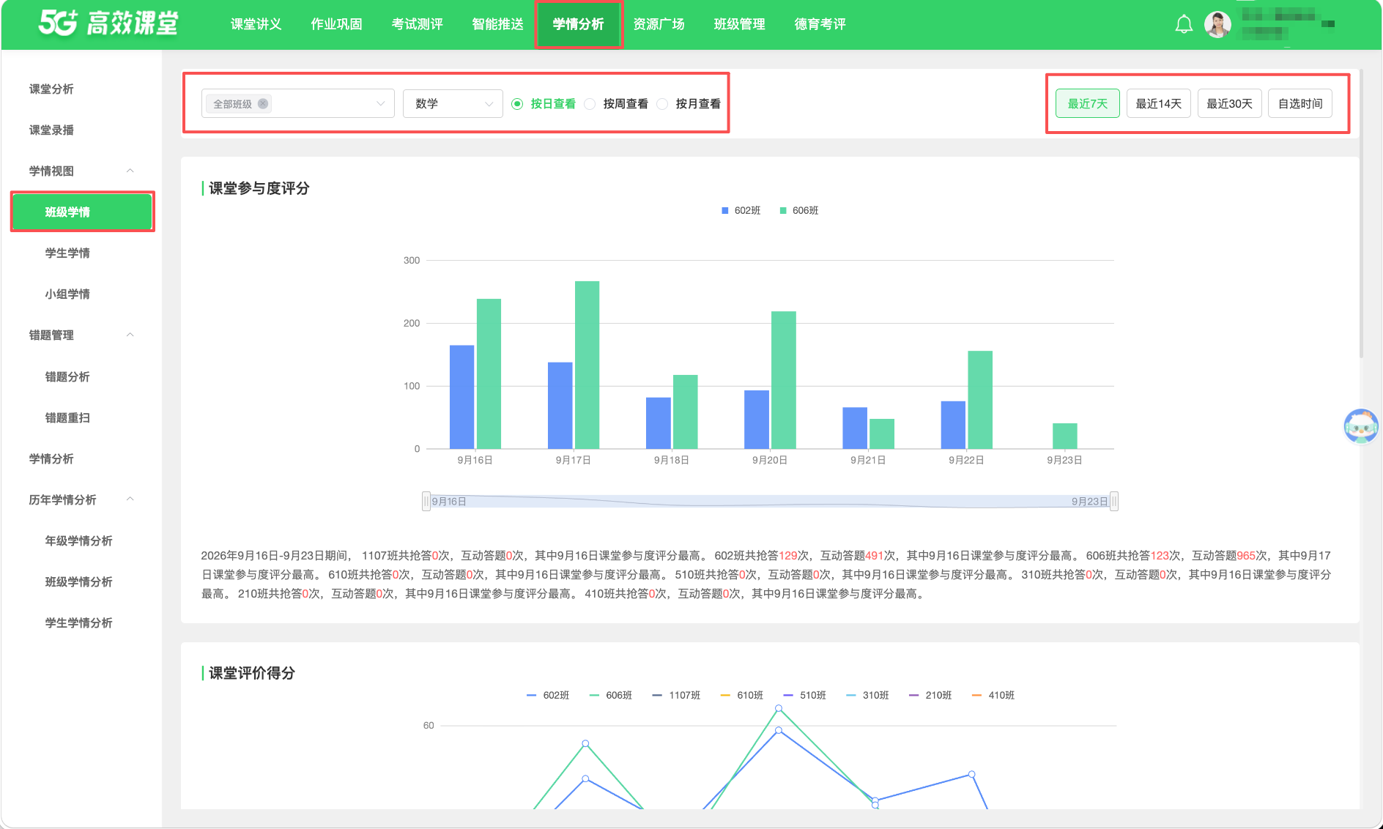Click the 9月20日 axis label
This screenshot has width=1383, height=829.
click(x=770, y=460)
